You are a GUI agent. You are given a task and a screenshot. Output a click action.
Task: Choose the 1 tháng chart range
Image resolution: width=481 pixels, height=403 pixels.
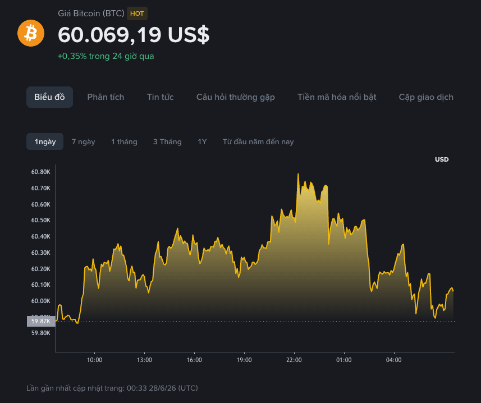pyautogui.click(x=124, y=141)
